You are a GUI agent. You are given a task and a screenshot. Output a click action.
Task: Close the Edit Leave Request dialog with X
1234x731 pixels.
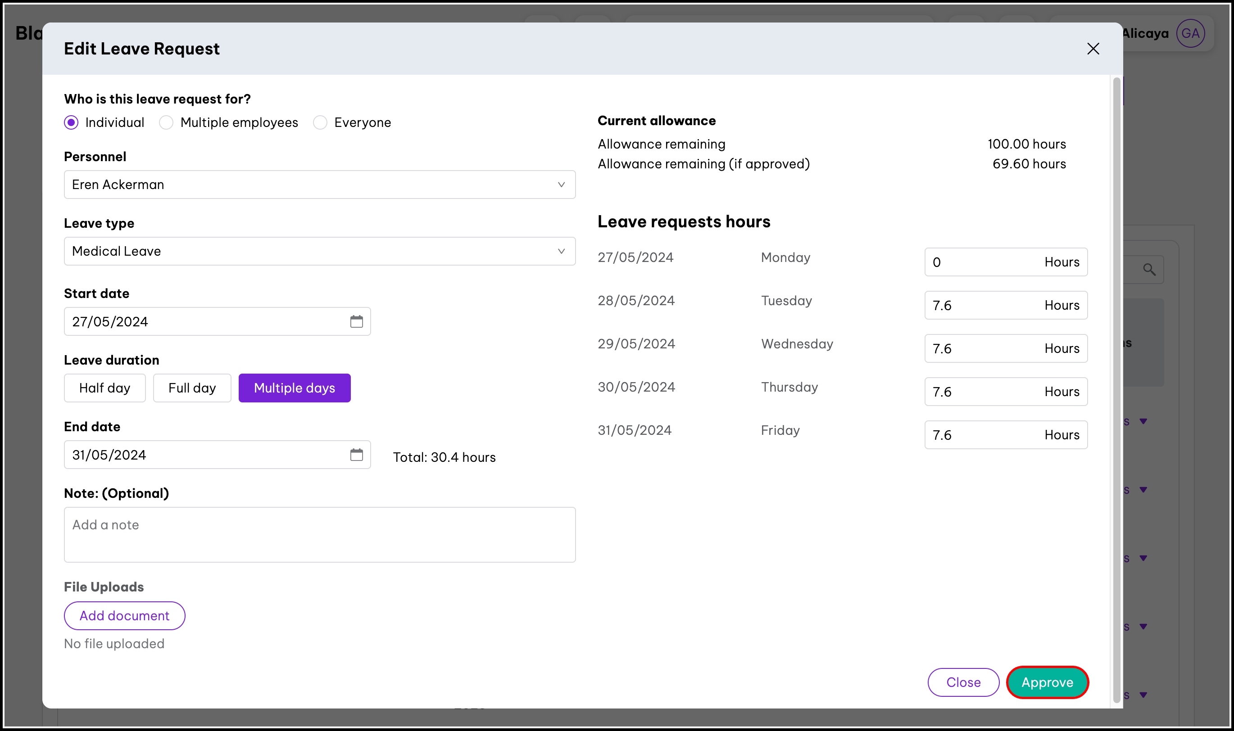tap(1093, 49)
